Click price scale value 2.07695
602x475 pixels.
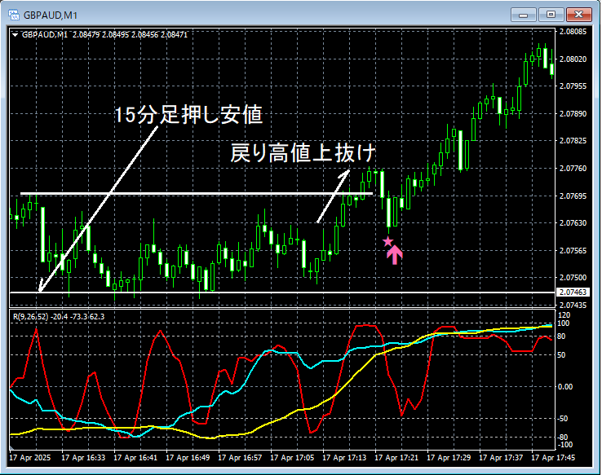(573, 196)
